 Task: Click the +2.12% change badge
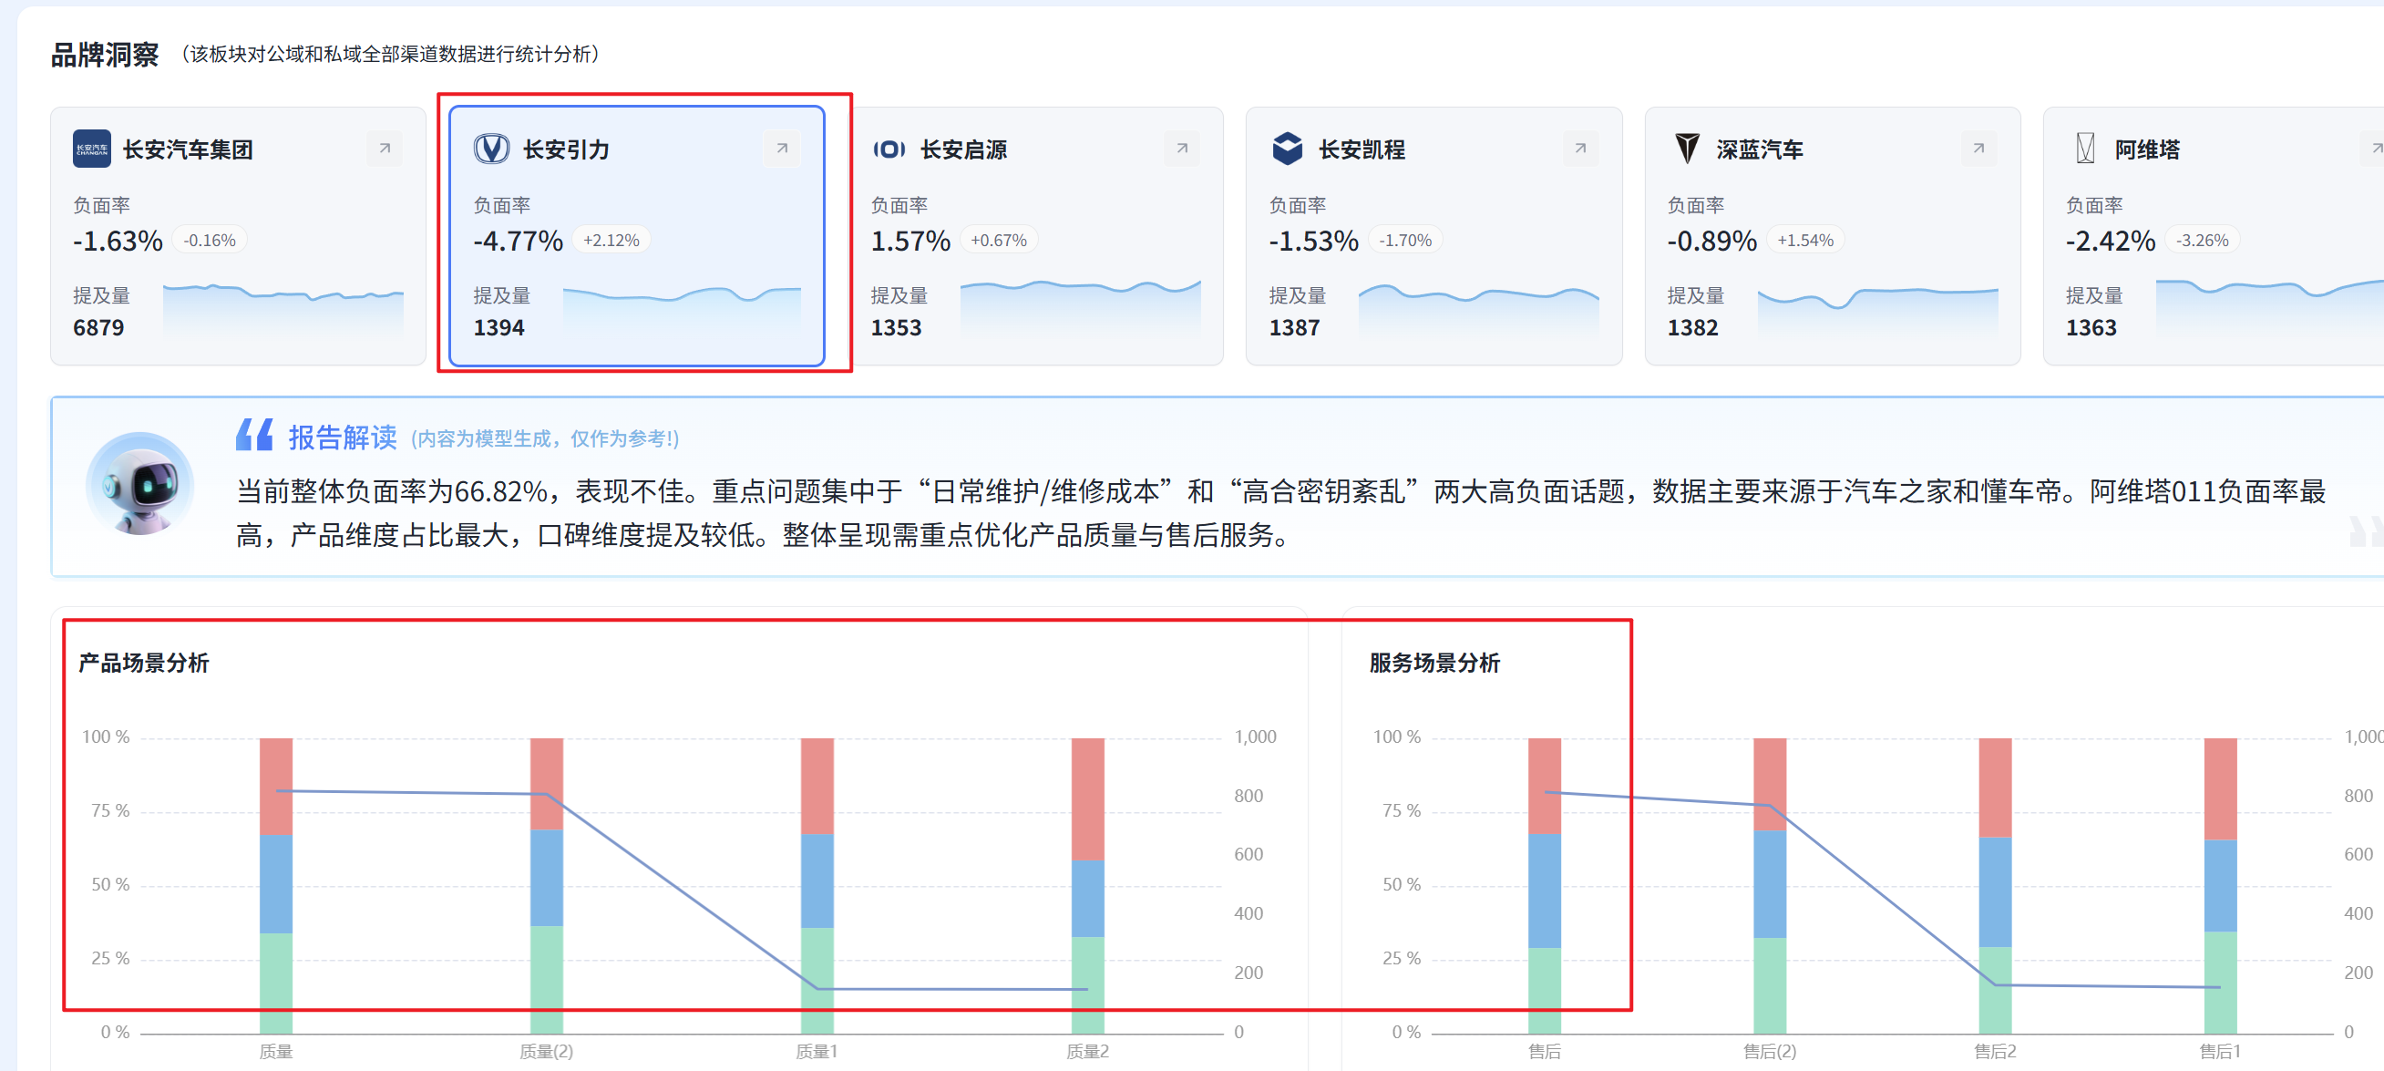[x=611, y=241]
